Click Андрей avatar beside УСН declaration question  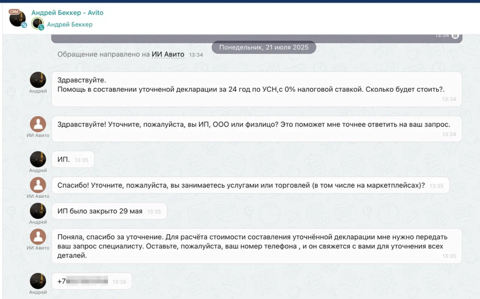click(38, 80)
